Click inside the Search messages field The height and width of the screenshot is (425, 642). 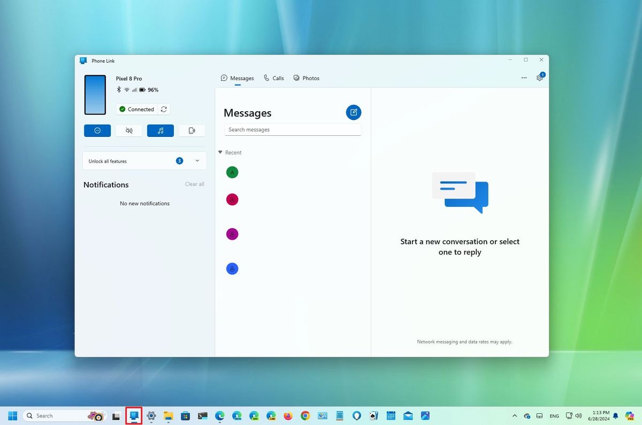(293, 129)
